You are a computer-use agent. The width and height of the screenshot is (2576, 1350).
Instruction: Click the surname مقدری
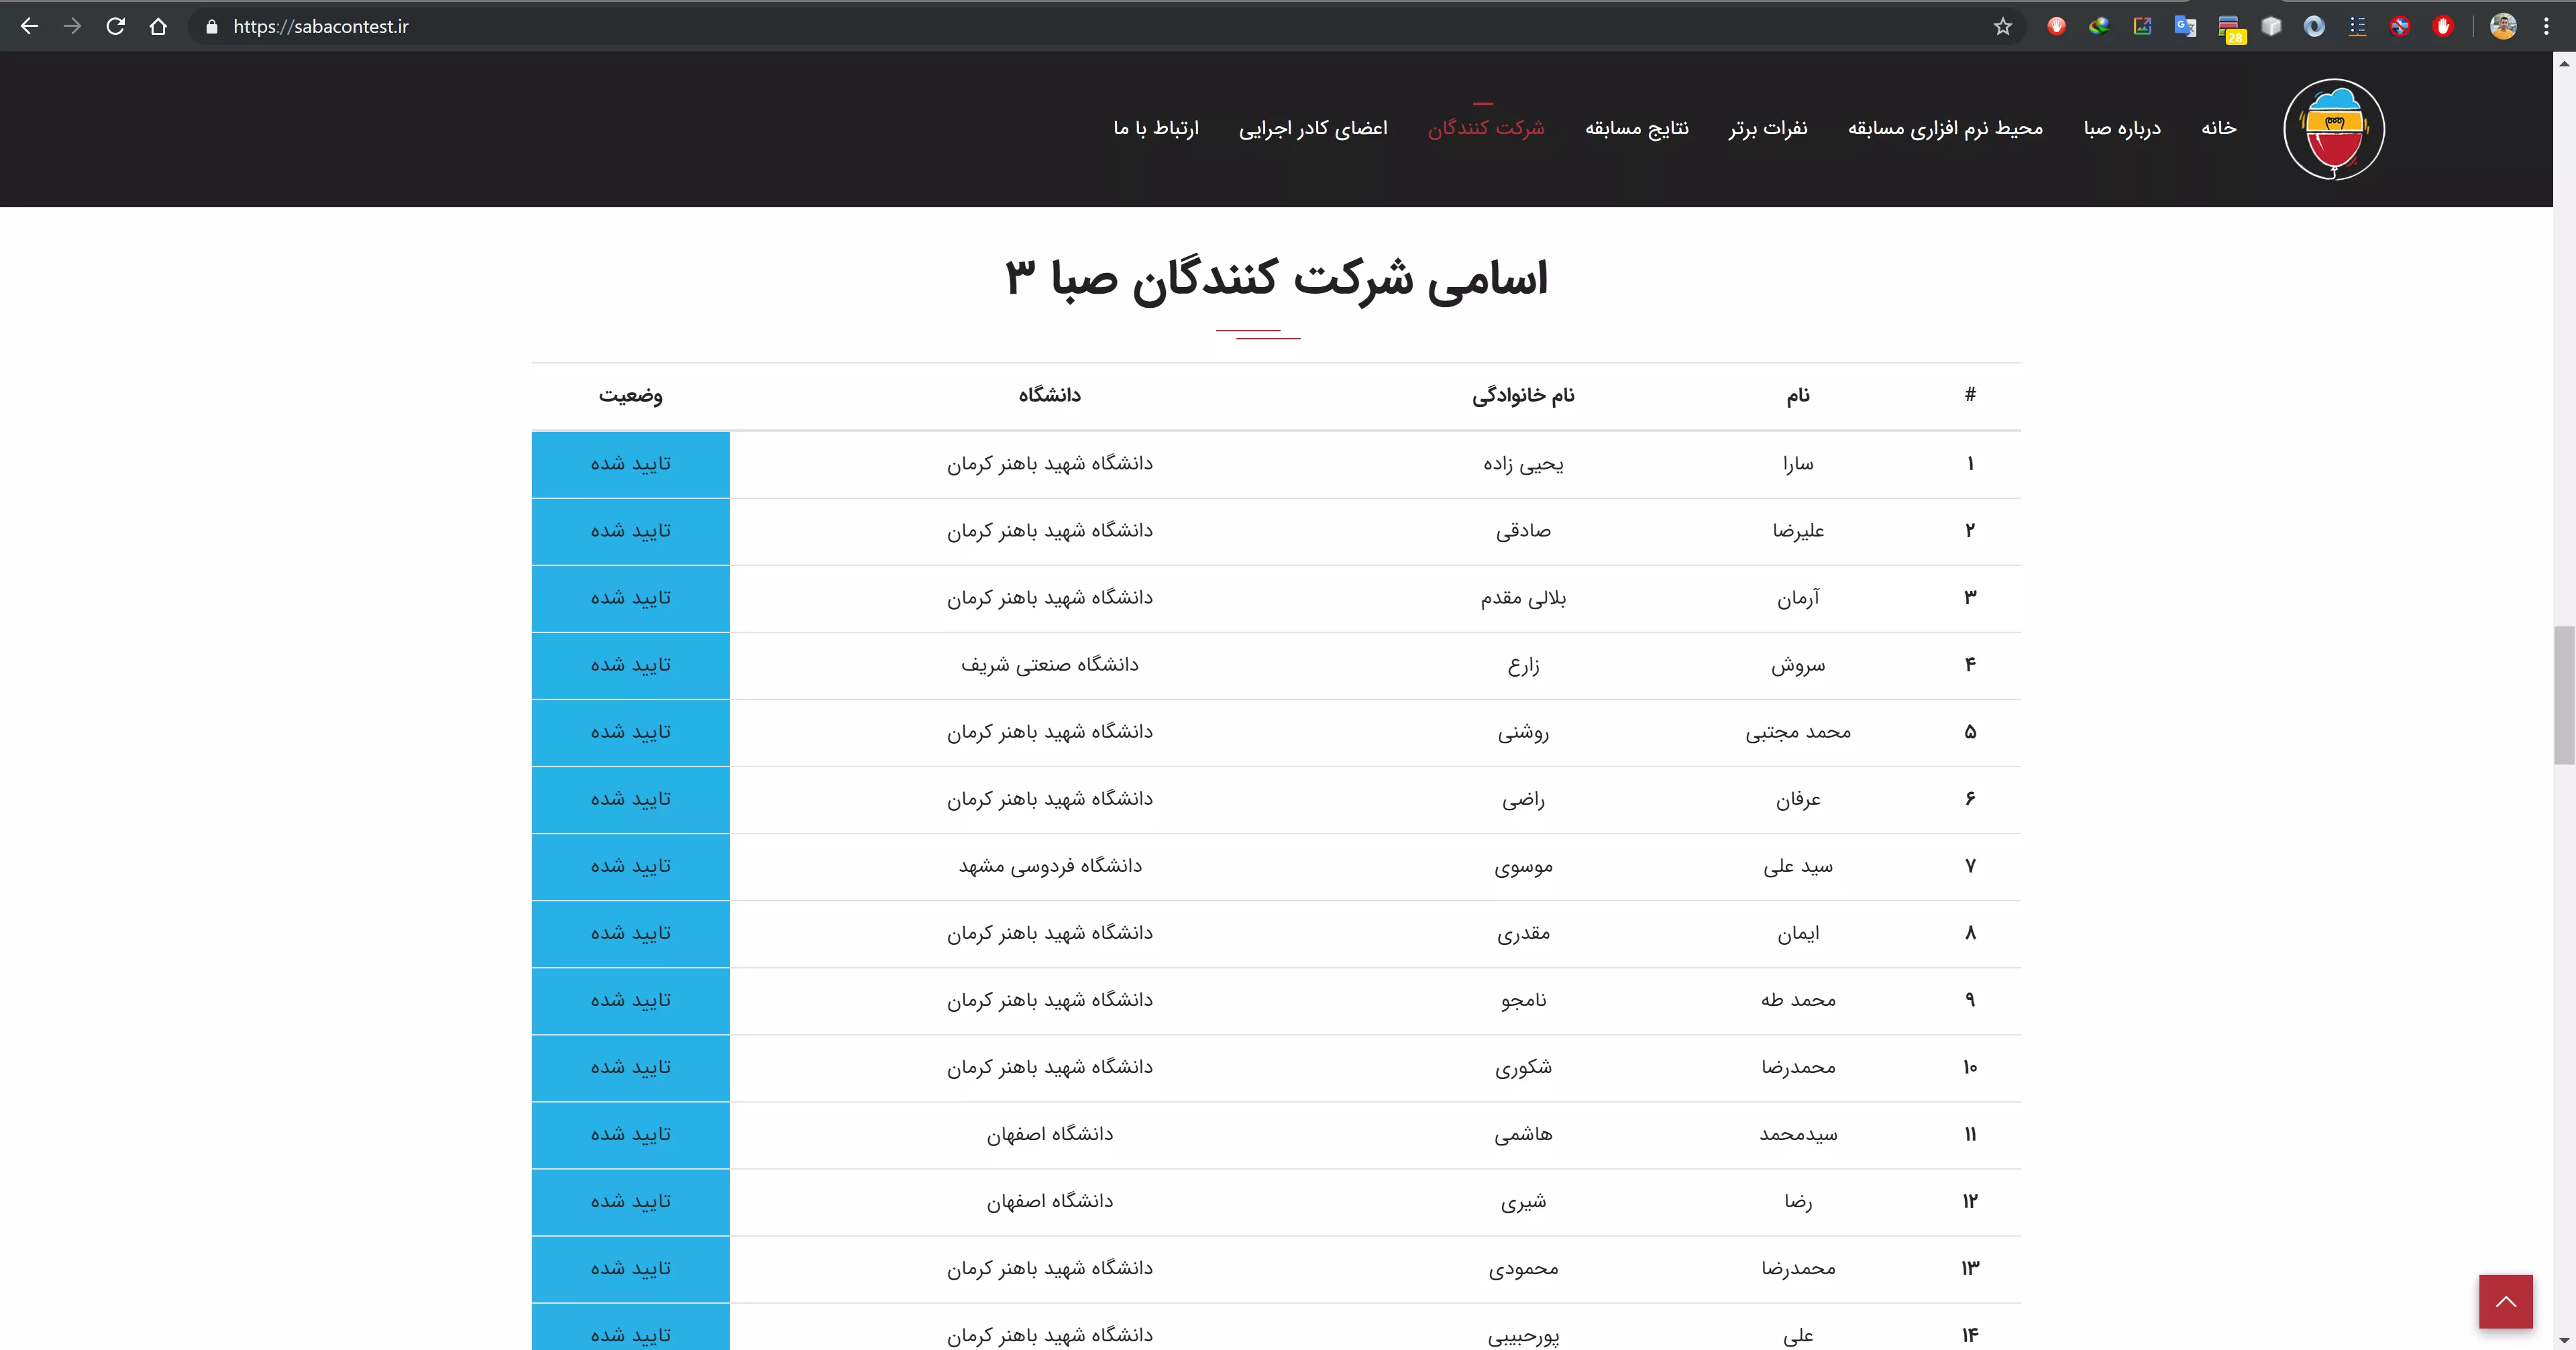pyautogui.click(x=1523, y=933)
